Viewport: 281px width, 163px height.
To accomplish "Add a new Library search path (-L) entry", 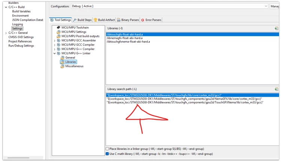I will coord(277,89).
